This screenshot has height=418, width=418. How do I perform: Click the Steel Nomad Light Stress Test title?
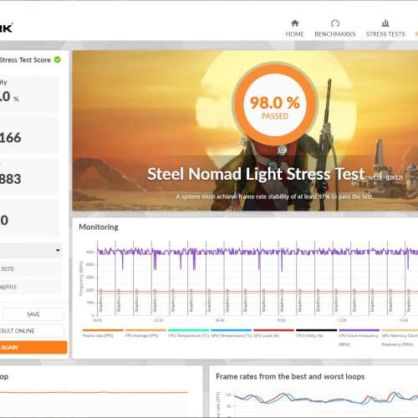tap(256, 174)
